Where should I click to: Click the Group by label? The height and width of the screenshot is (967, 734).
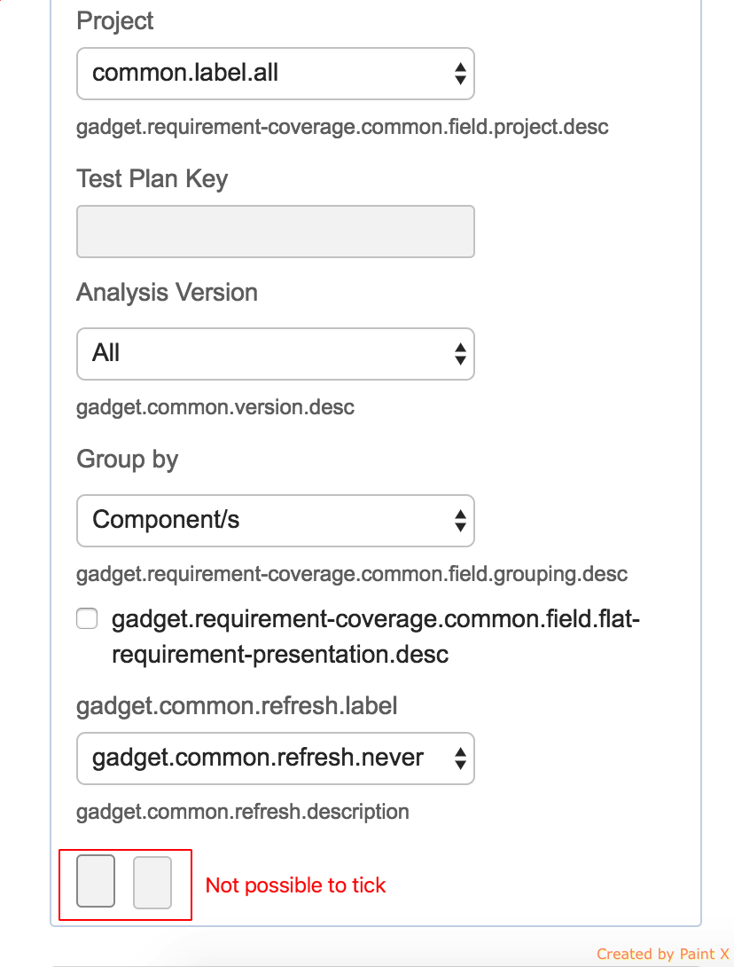[x=127, y=460]
